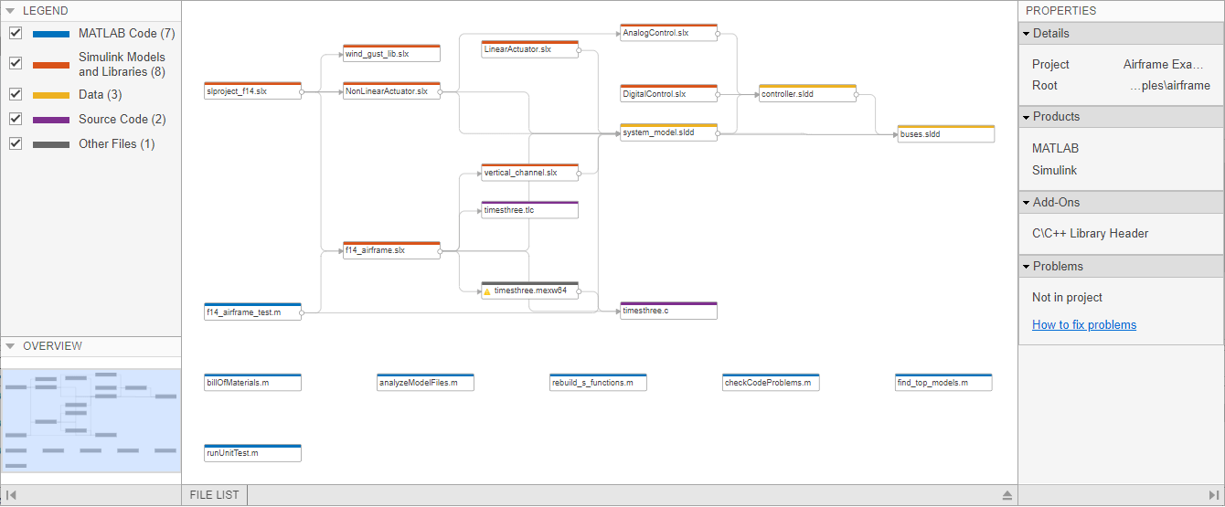
Task: Select the f14_airframe_test.m node
Action: pos(252,312)
